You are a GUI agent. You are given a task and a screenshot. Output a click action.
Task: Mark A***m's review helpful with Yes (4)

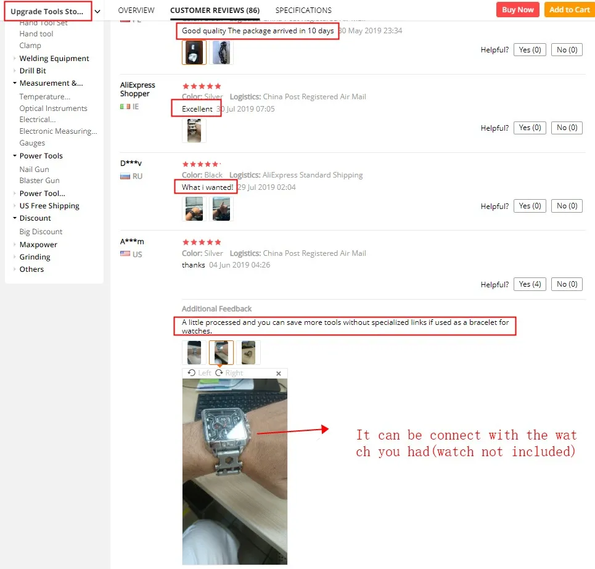pos(530,284)
